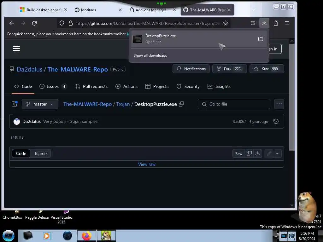Click the pencil edit file icon
This screenshot has width=323, height=242.
point(269,153)
